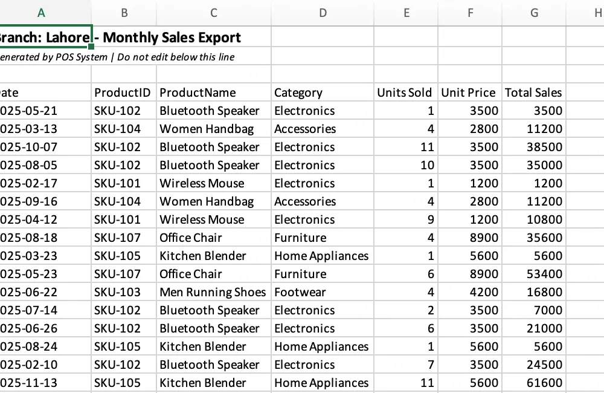The width and height of the screenshot is (604, 393).
Task: Select total sales 7000
Action: pos(534,310)
